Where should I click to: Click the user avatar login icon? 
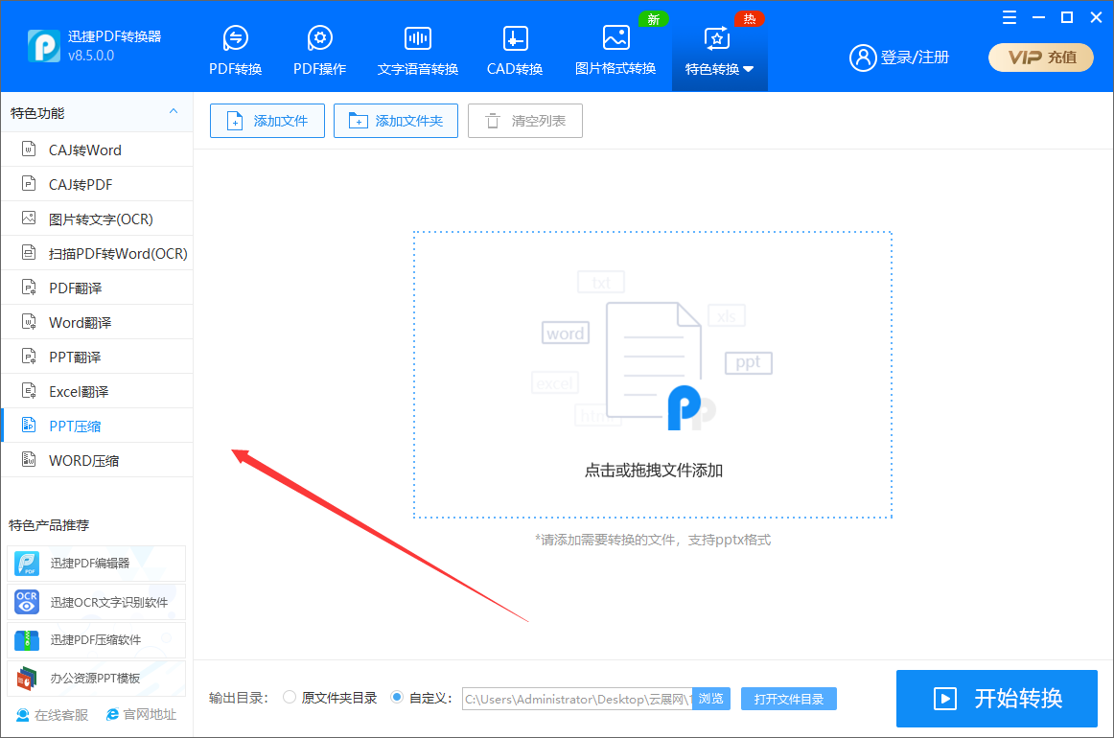point(863,58)
